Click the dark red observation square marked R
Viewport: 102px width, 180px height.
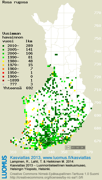[62, 138]
